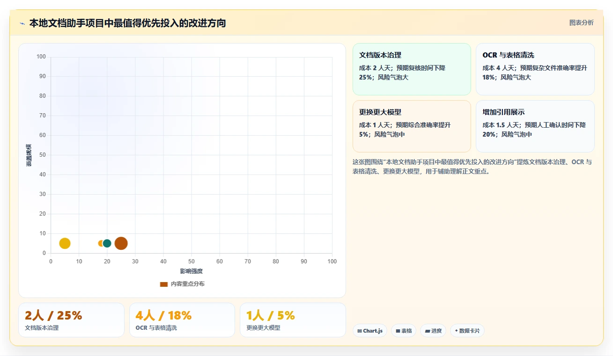Click 更换更大模型 caption under 1人 / 5%
Screen dimensions: 613x356
(263, 328)
